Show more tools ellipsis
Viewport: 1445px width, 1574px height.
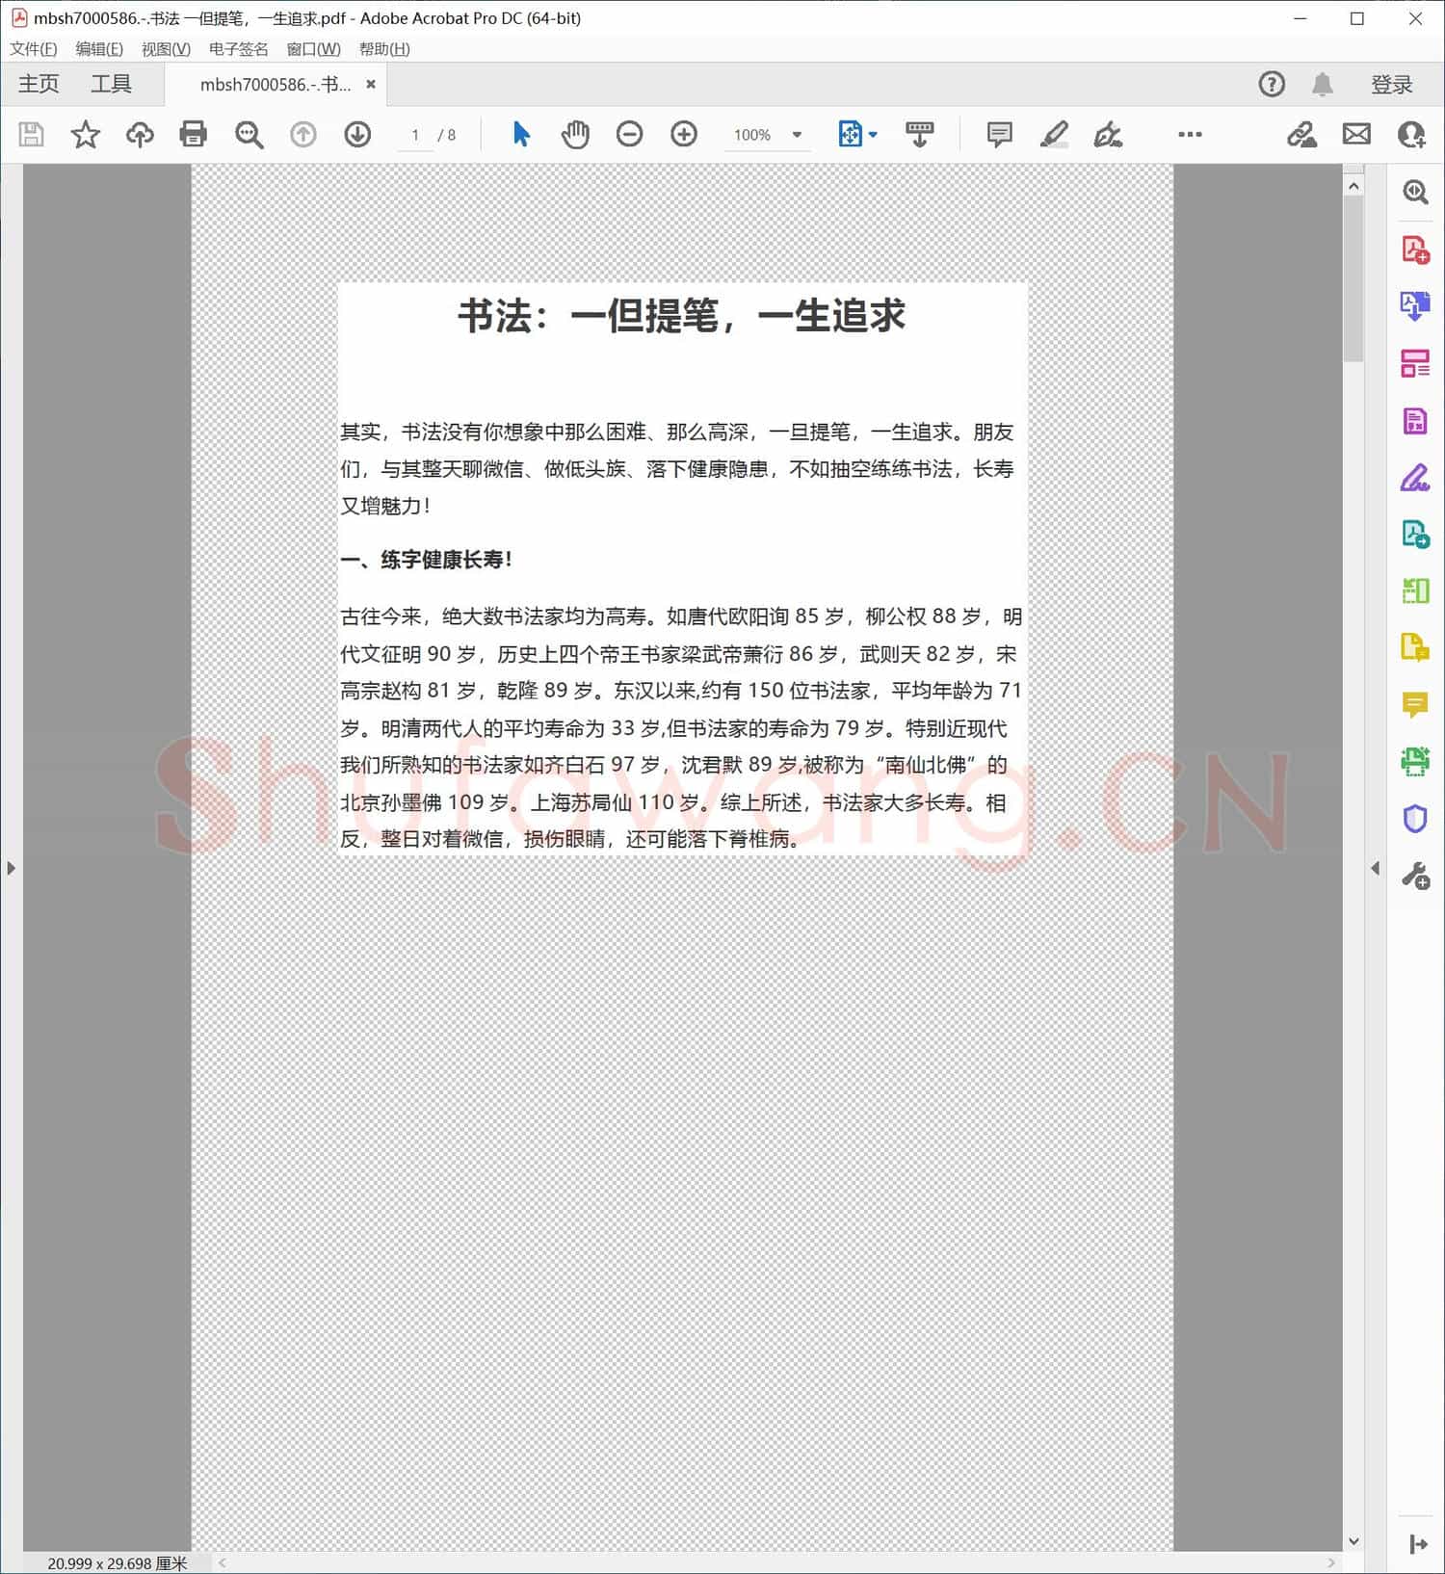(x=1190, y=134)
